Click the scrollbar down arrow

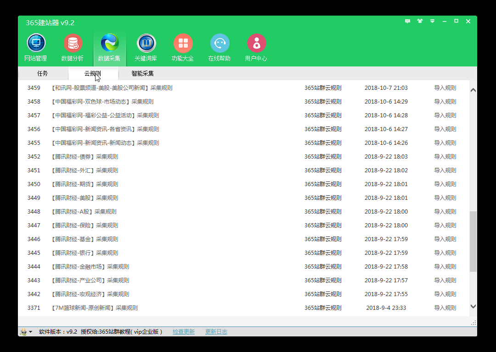click(473, 306)
